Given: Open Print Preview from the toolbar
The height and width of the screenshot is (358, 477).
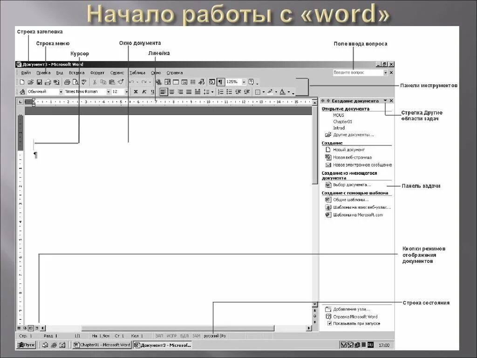Looking at the screenshot, I should (75, 82).
